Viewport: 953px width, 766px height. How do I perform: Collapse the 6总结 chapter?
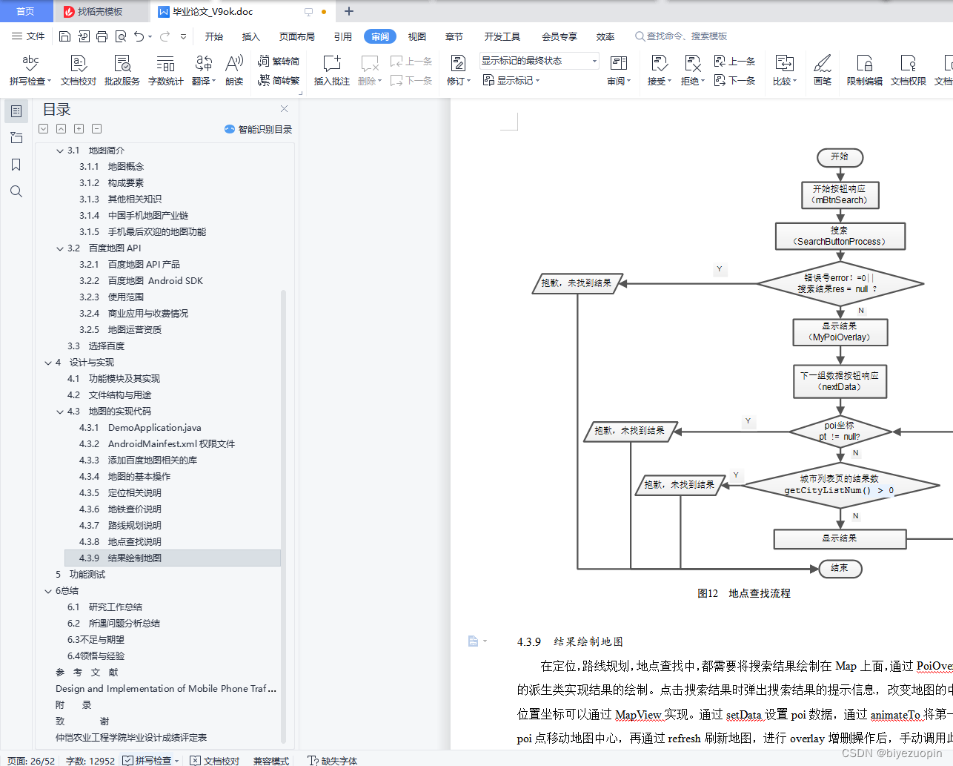click(48, 591)
